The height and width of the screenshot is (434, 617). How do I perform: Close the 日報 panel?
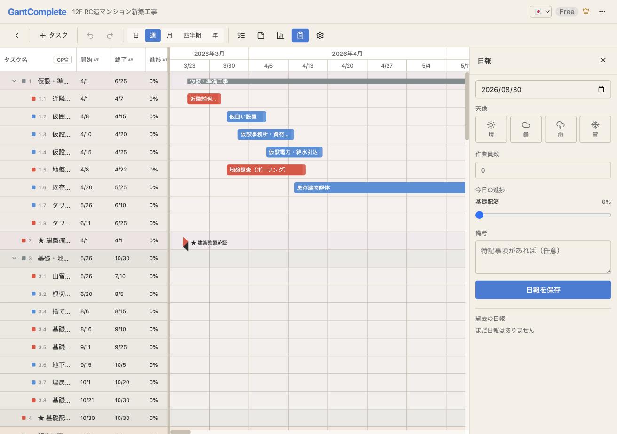pos(603,60)
